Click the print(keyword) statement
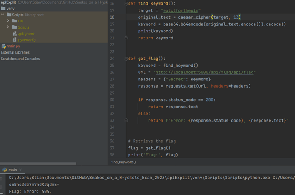Image resolution: width=295 pixels, height=195 pixels. pos(155,31)
